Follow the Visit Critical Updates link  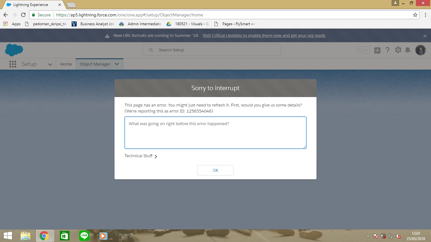[264, 36]
